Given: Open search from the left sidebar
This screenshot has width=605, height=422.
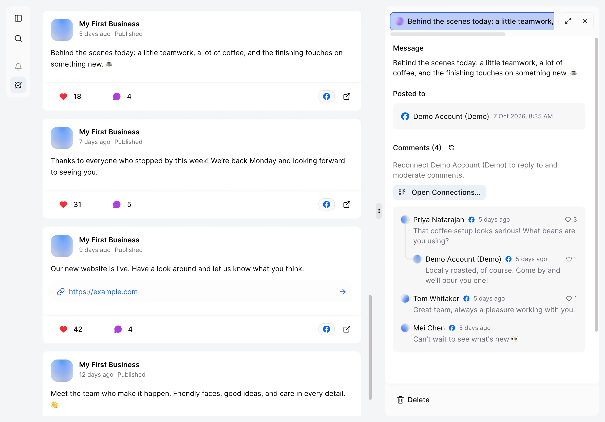Looking at the screenshot, I should [x=18, y=38].
